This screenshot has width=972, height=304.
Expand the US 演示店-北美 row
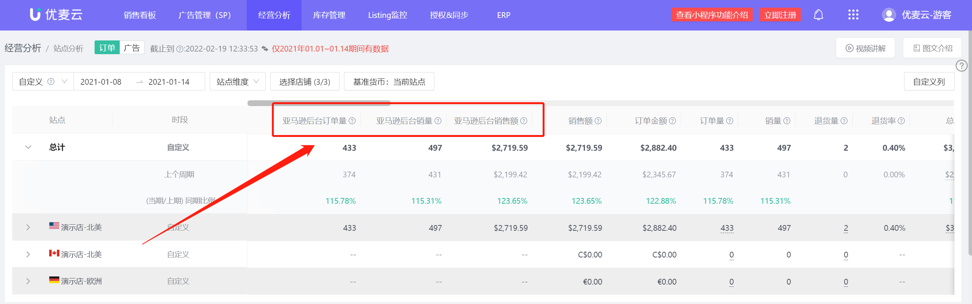(x=28, y=228)
